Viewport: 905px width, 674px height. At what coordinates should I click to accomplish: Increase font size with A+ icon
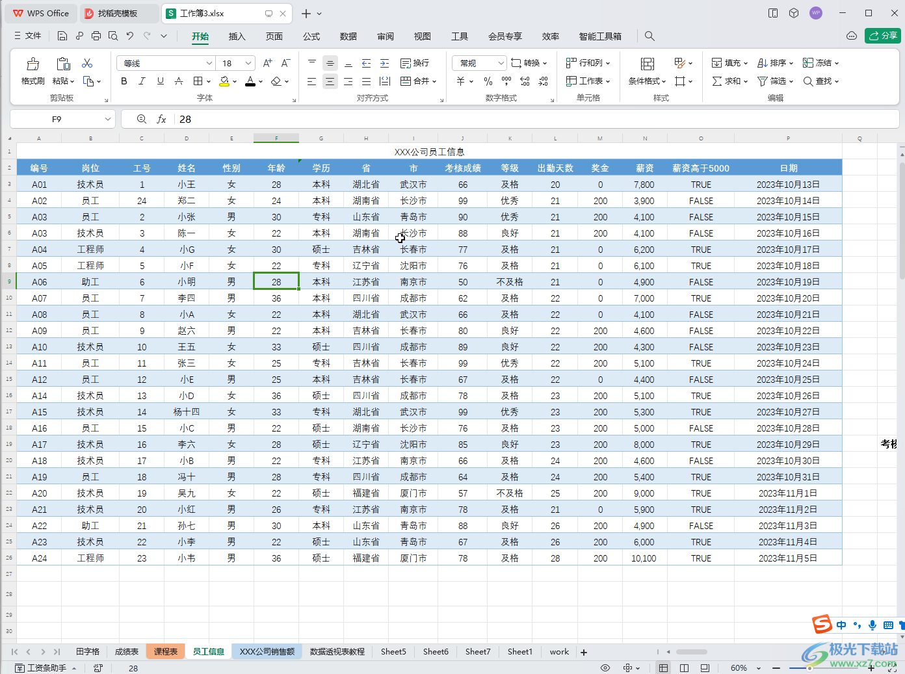267,63
